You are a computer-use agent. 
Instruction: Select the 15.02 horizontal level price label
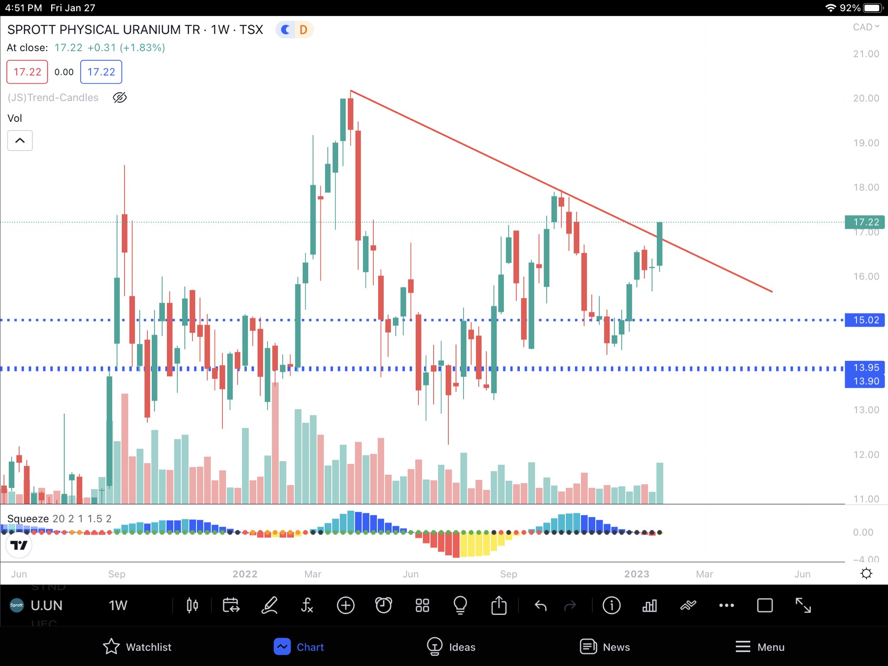865,320
